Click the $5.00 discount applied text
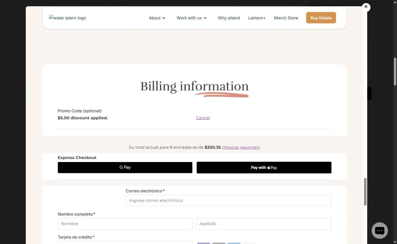The width and height of the screenshot is (397, 244). tap(83, 118)
